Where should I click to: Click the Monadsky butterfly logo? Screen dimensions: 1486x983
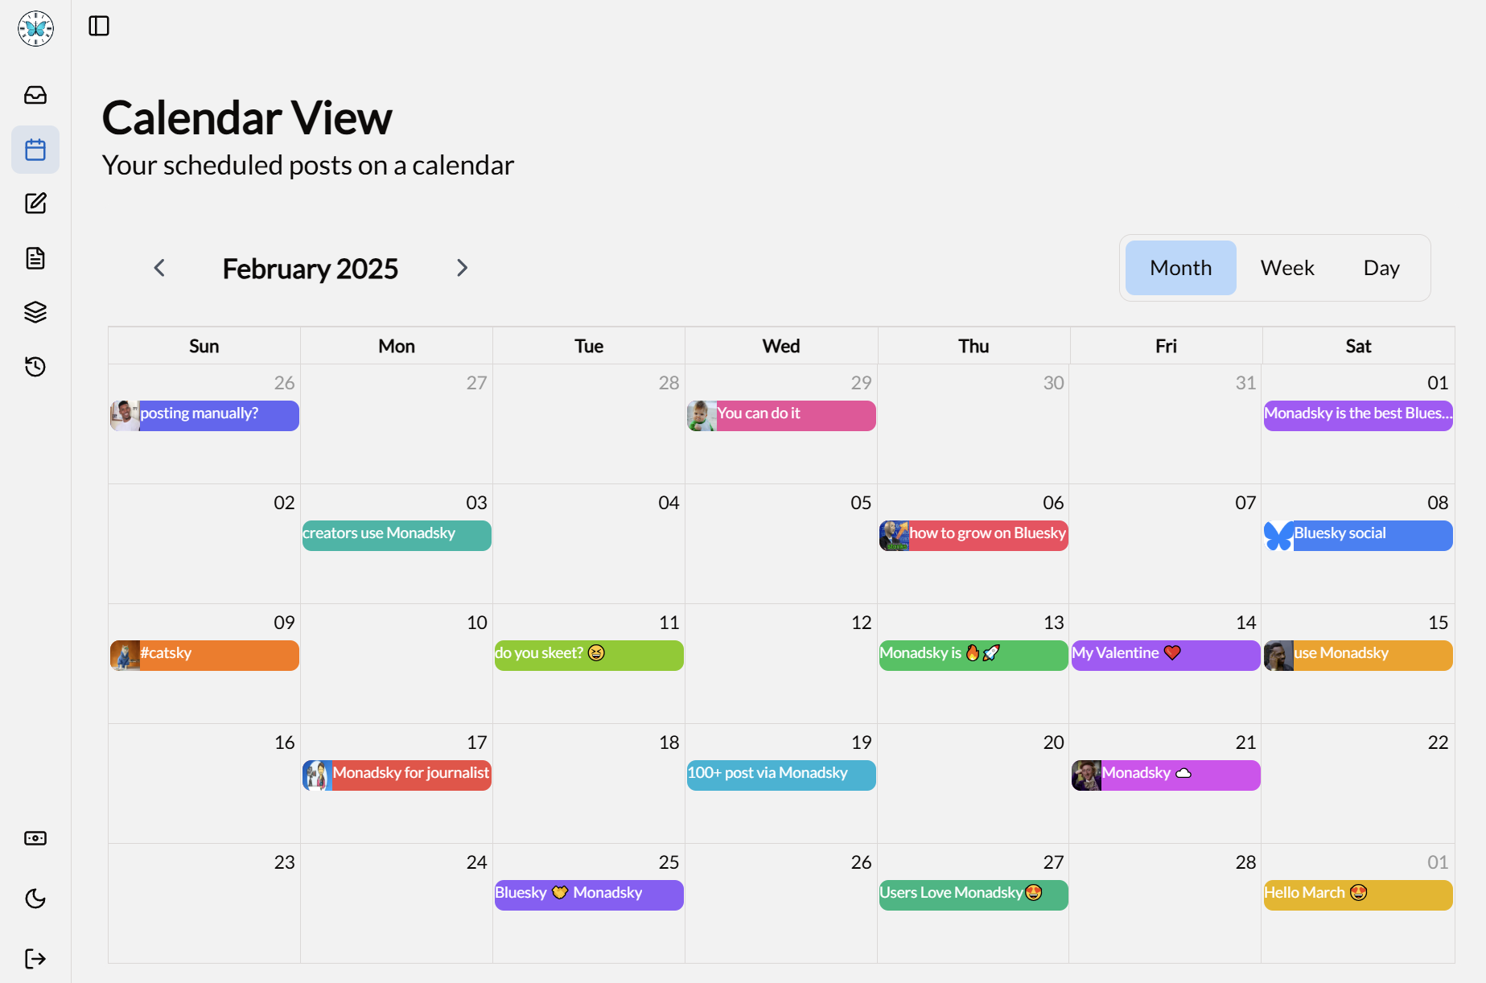coord(35,29)
